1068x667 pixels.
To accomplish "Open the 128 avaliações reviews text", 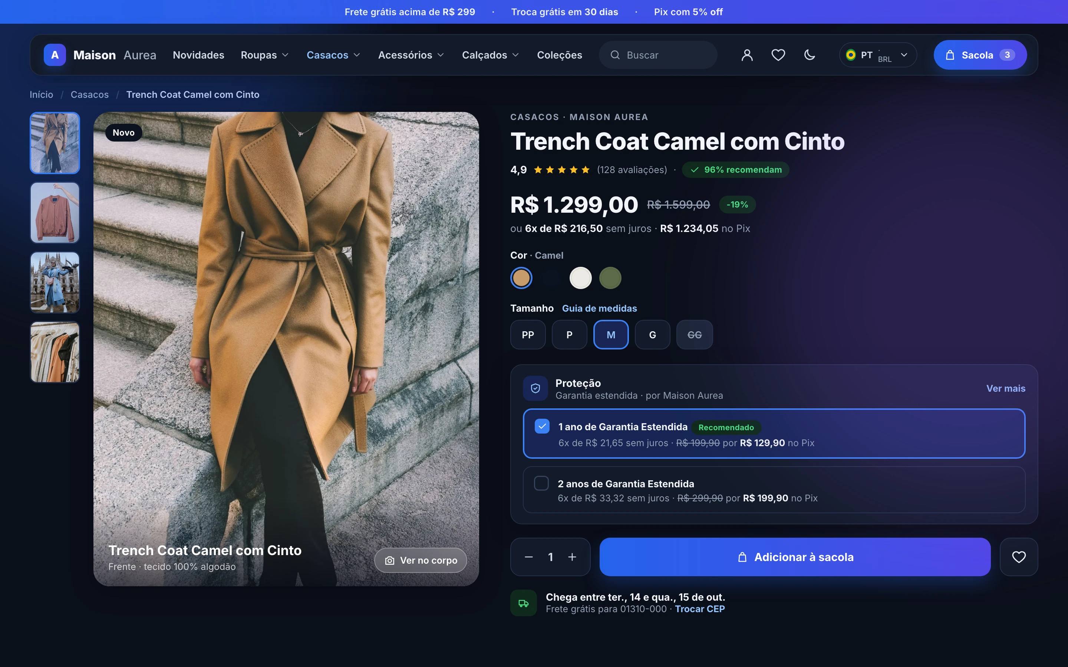I will tap(632, 170).
